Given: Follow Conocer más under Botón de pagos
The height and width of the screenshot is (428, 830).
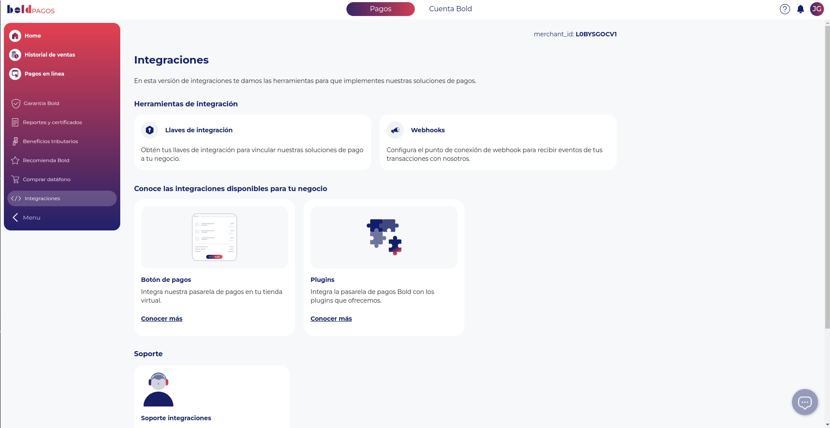Looking at the screenshot, I should click(162, 319).
